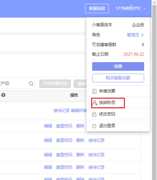This screenshot has height=180, width=157.
Task: Click the 修改密码 lock icon
Action: (94, 114)
